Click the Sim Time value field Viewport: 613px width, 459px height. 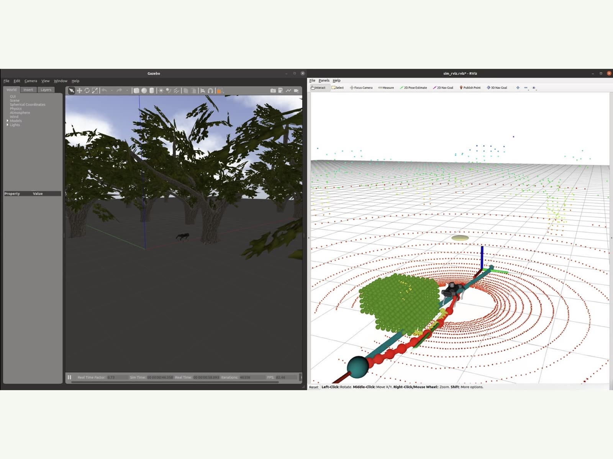tap(160, 377)
